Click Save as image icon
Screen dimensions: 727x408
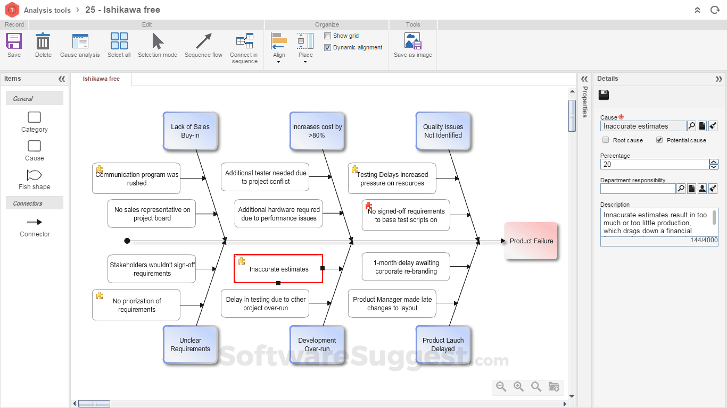click(412, 41)
